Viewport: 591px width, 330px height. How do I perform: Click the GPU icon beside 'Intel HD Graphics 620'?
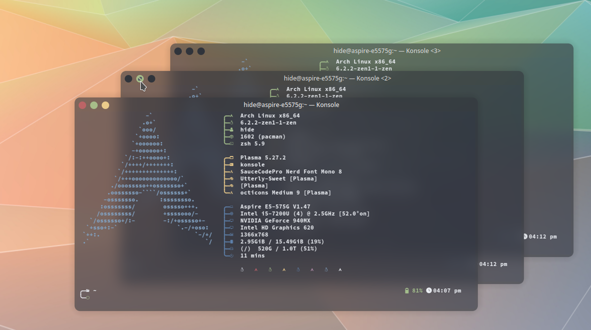click(x=231, y=227)
